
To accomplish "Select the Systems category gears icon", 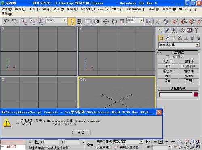I will [x=198, y=38].
